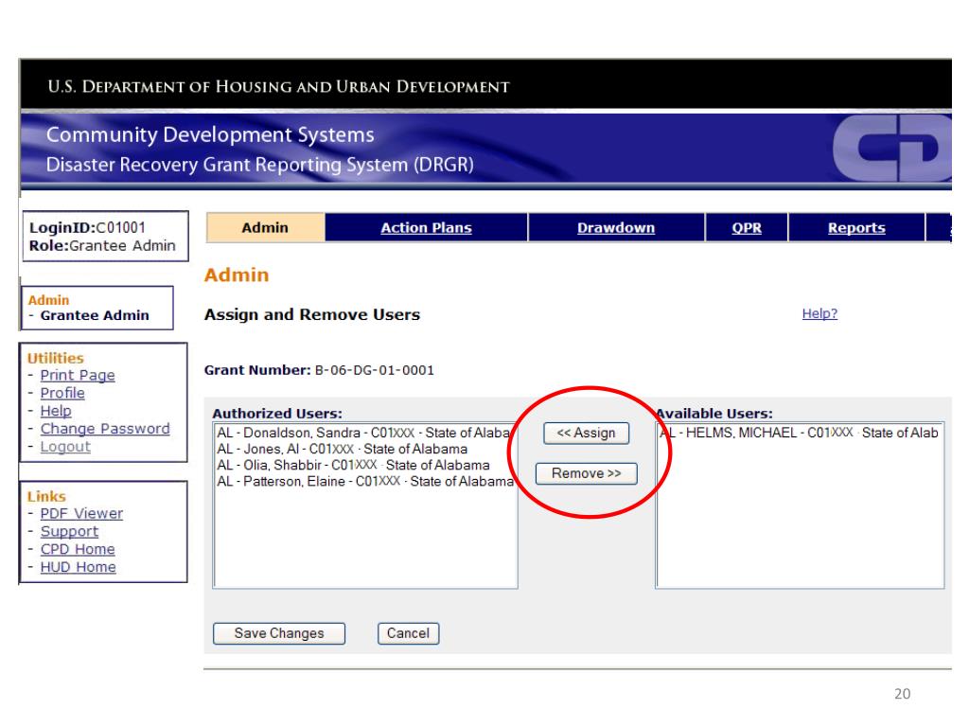Open the Drawdown tab

[x=615, y=227]
